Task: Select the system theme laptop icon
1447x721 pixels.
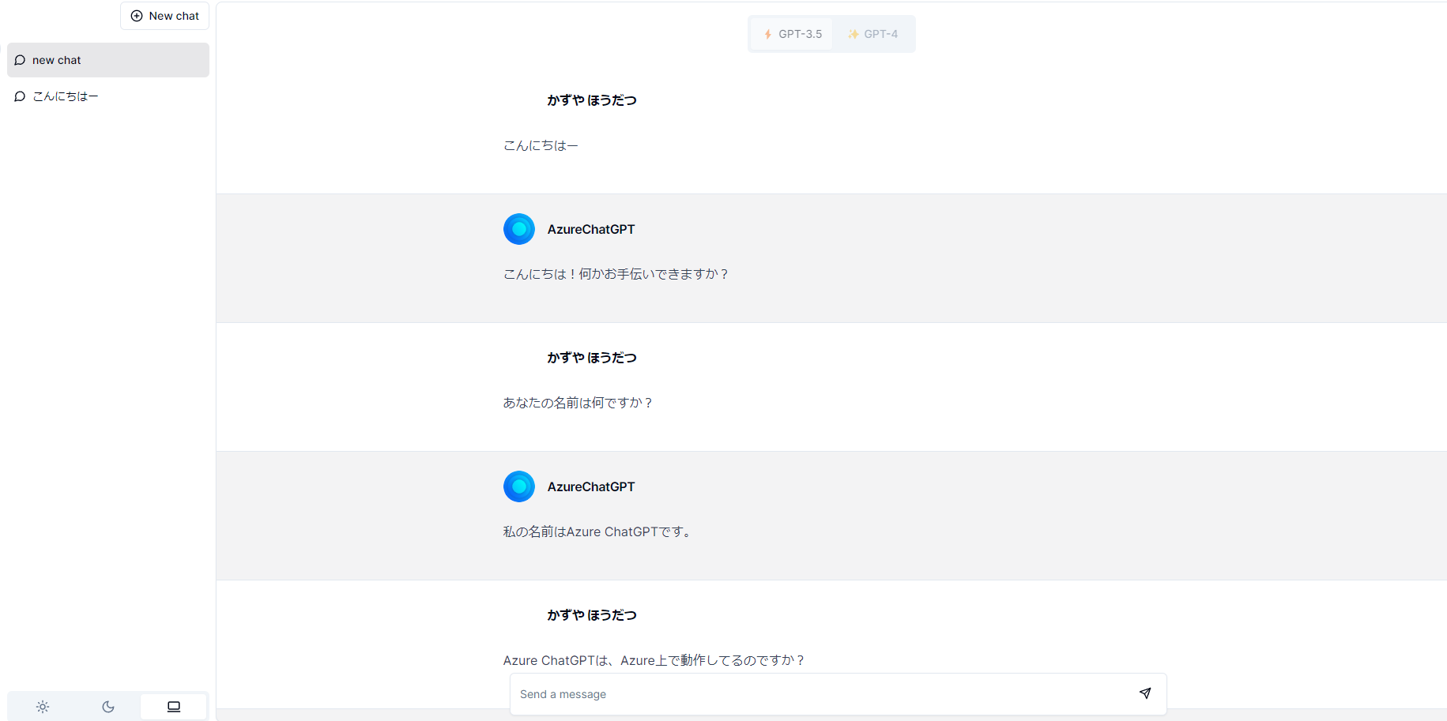Action: (174, 707)
